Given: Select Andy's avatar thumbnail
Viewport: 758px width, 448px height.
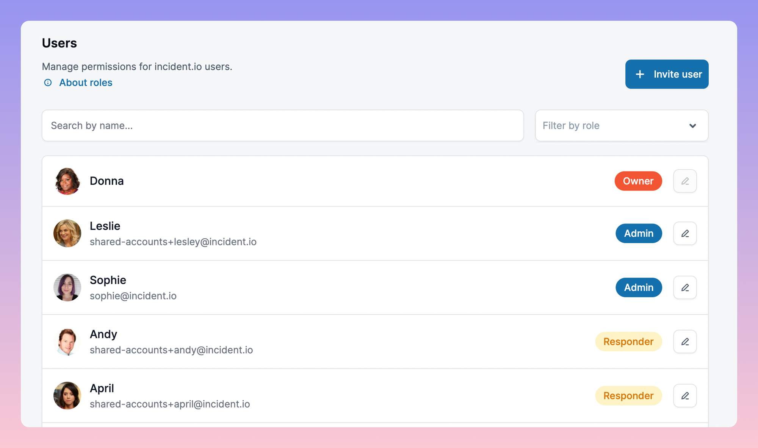Looking at the screenshot, I should click(67, 342).
